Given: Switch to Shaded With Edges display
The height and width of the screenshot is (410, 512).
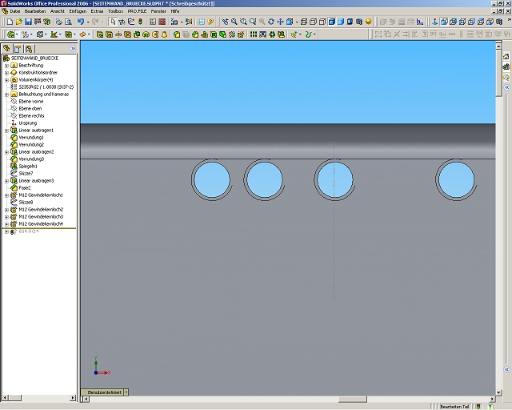Looking at the screenshot, I should (331, 22).
